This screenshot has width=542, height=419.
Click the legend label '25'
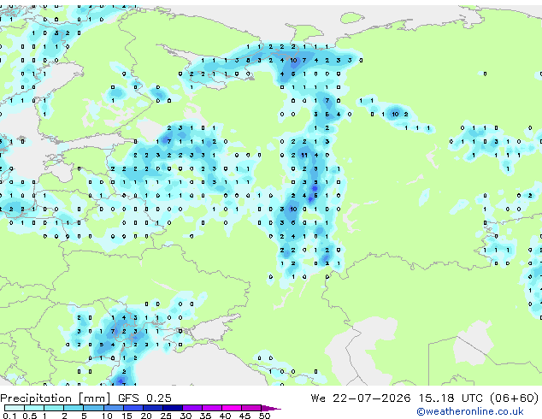166,416
